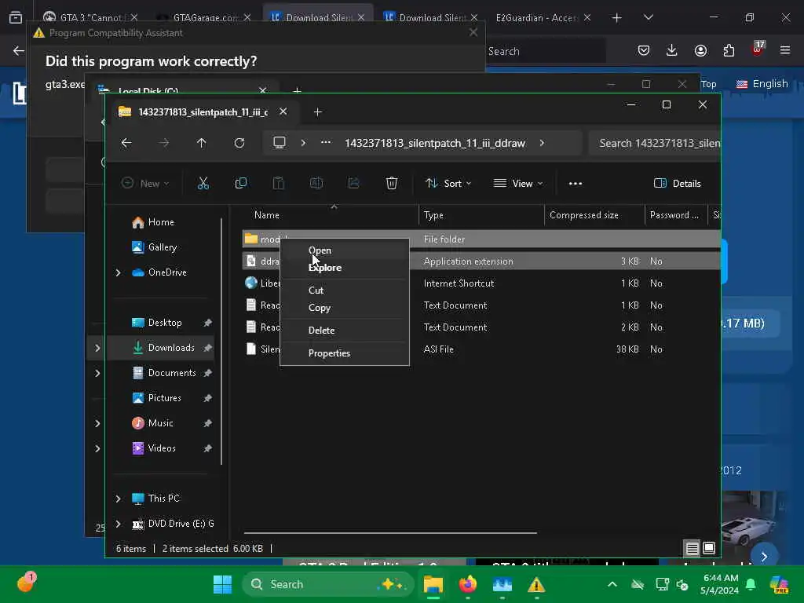Open Firefox Pocket save icon
The width and height of the screenshot is (804, 603).
click(644, 50)
